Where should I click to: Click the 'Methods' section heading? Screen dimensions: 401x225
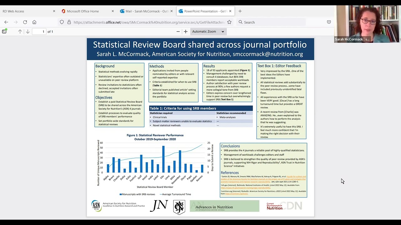click(157, 66)
